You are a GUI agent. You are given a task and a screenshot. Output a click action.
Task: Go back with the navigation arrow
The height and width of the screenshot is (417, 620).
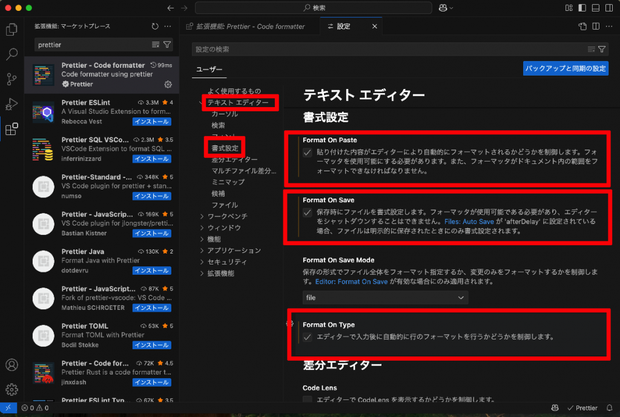tap(170, 8)
